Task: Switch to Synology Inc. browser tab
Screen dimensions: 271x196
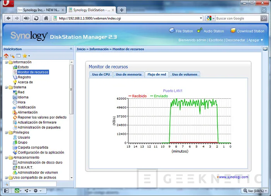Action: coord(41,10)
